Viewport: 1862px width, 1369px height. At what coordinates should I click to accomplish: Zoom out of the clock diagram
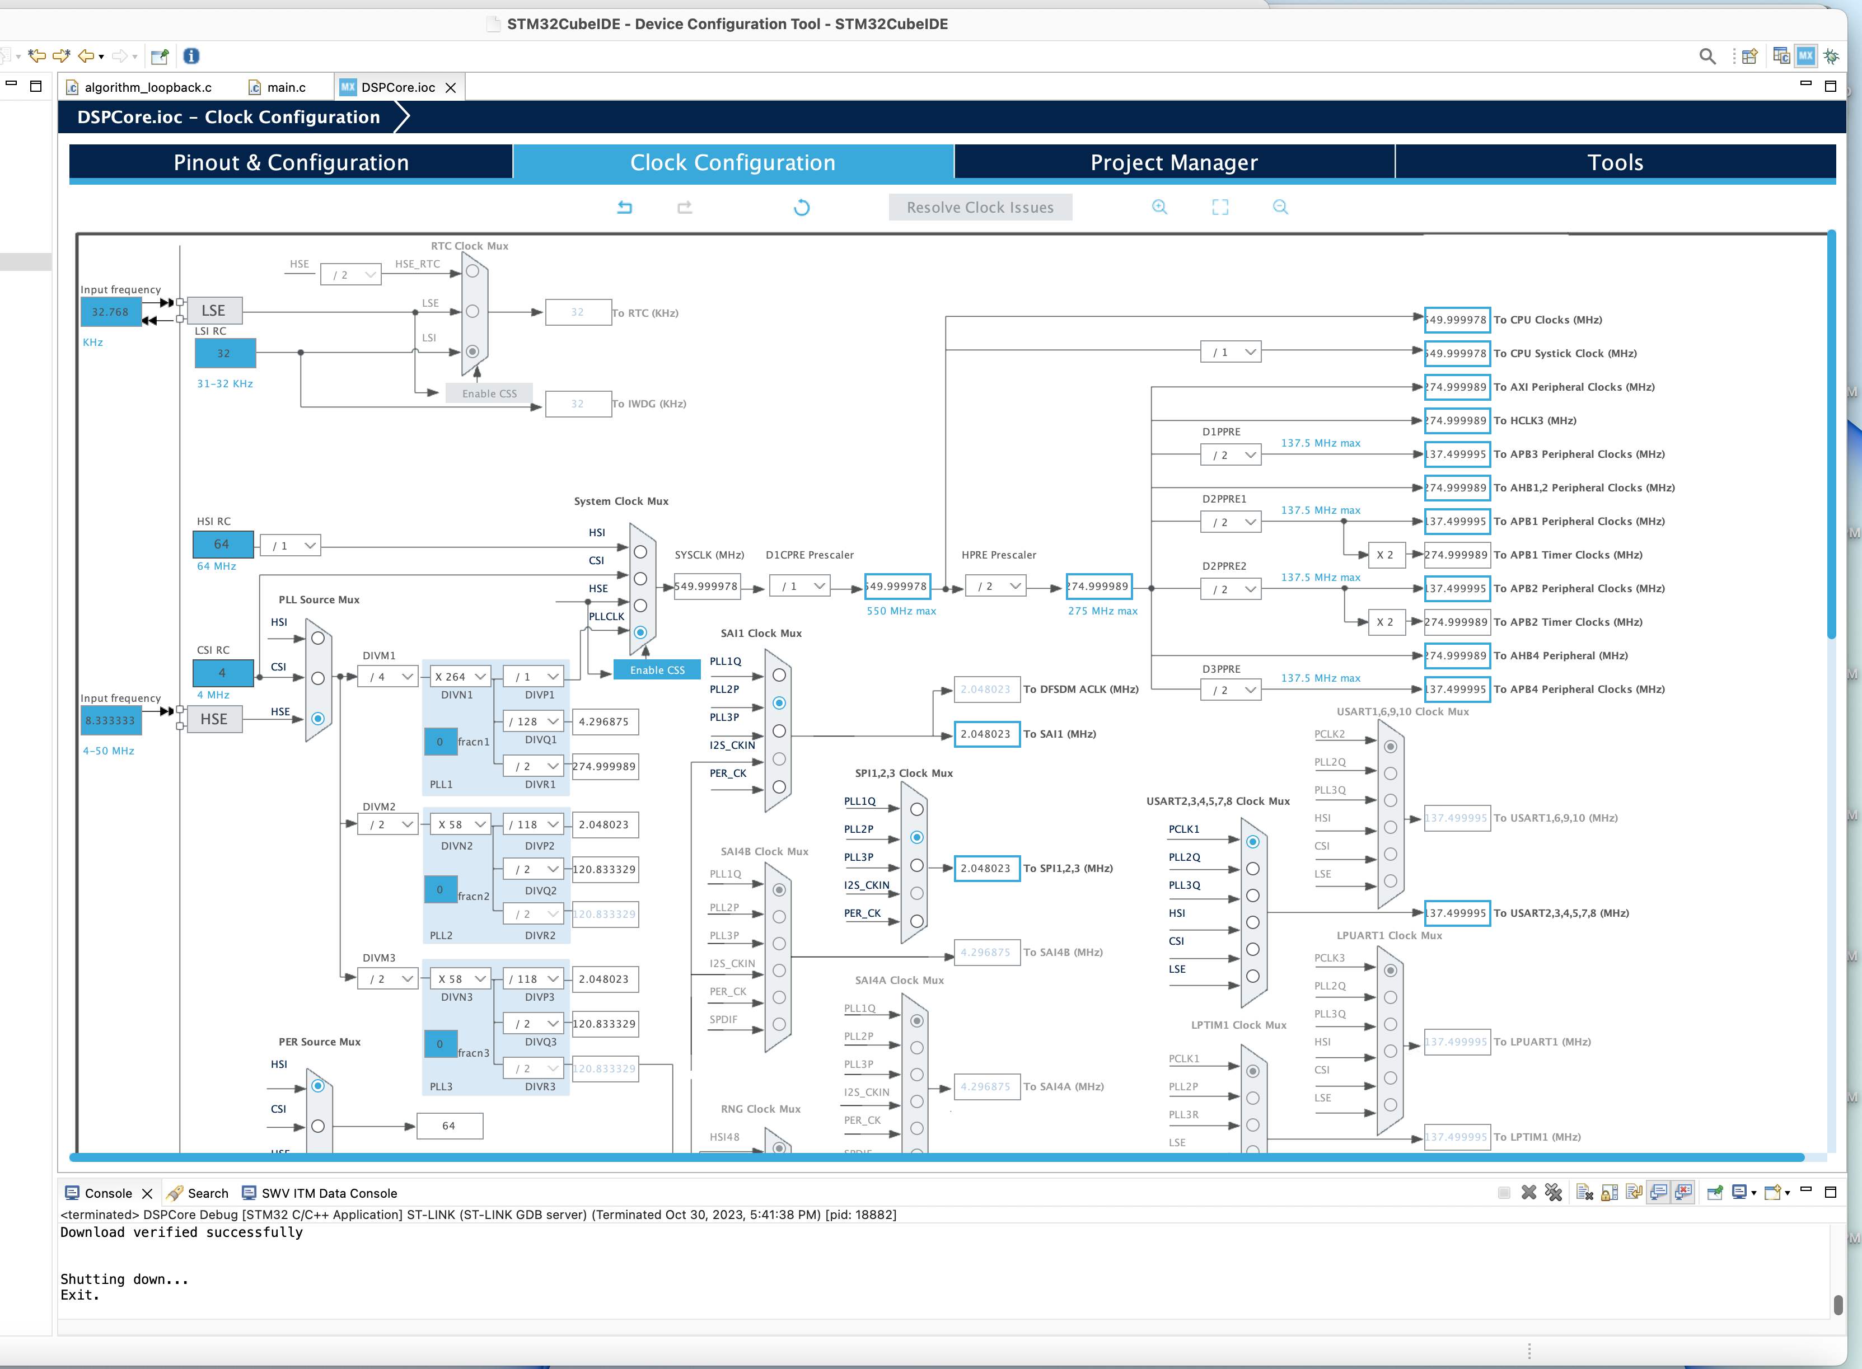click(1280, 207)
